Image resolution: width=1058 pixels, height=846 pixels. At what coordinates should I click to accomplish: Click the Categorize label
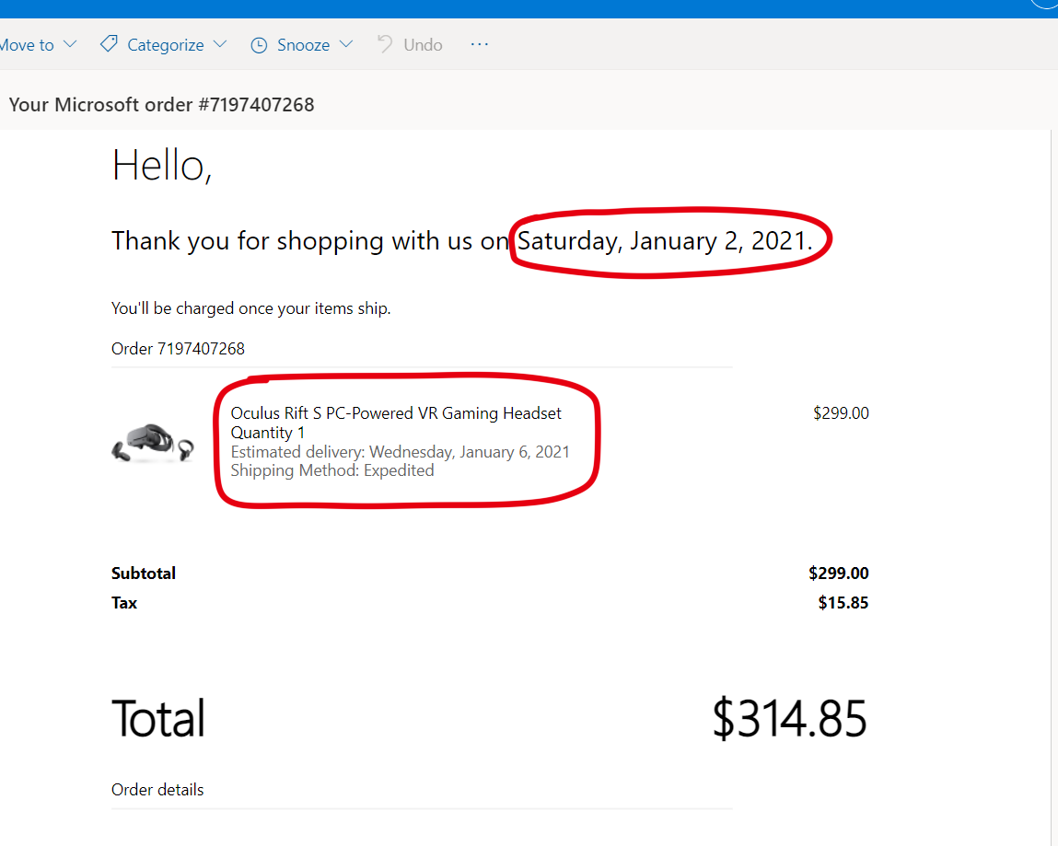pos(166,45)
